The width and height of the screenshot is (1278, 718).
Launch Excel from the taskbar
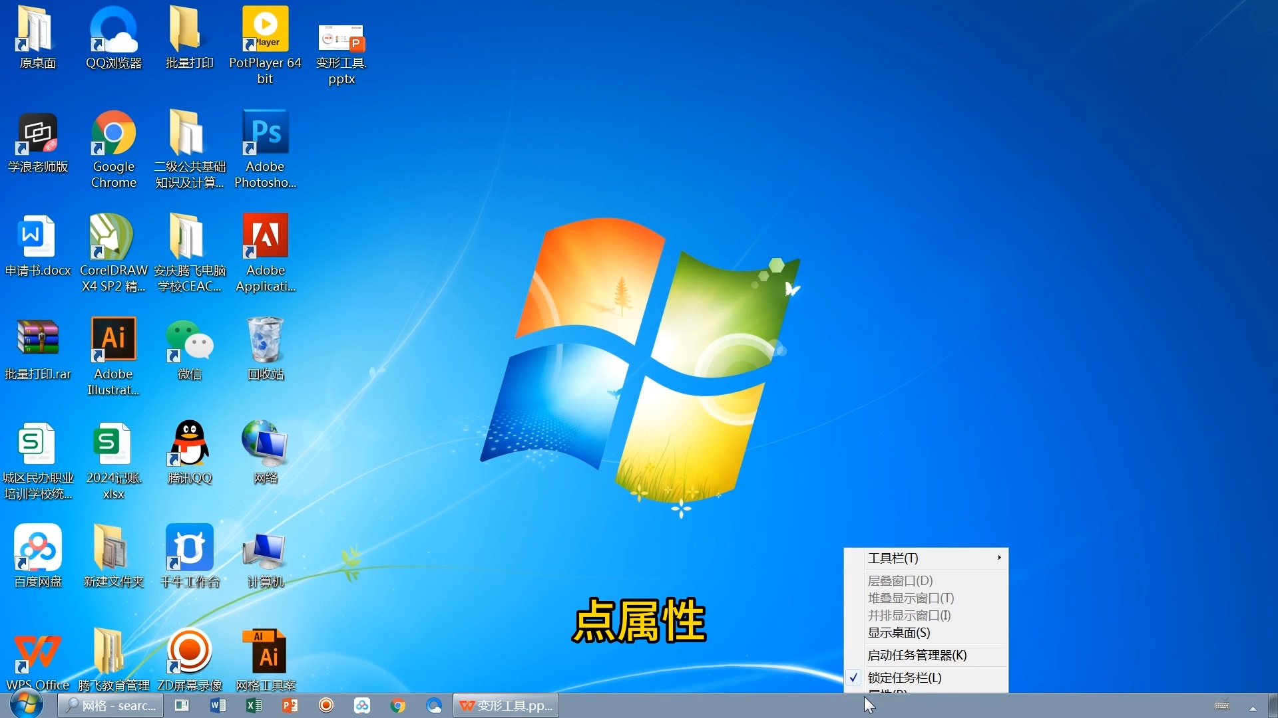(254, 705)
